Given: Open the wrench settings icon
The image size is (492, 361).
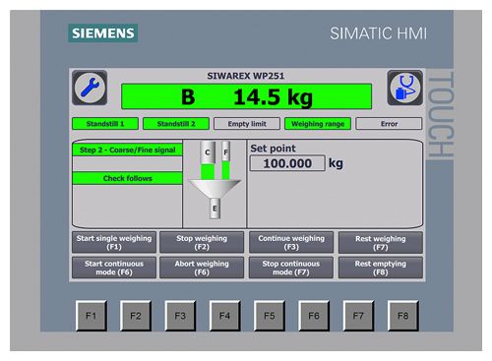Looking at the screenshot, I should tap(90, 88).
